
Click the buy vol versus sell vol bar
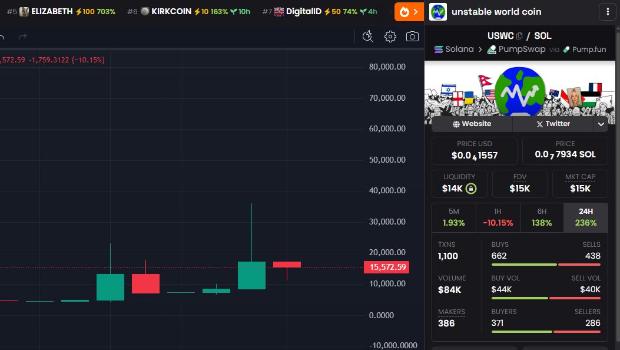[x=546, y=298]
